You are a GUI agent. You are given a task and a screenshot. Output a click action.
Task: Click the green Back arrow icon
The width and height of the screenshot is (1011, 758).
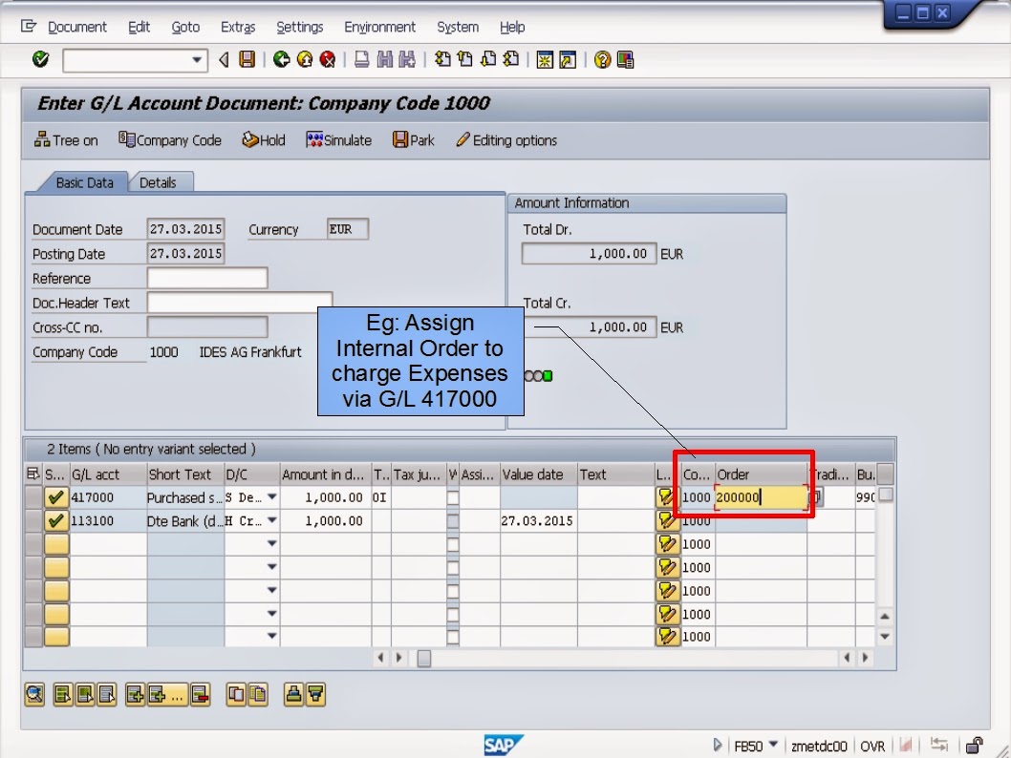click(x=282, y=59)
